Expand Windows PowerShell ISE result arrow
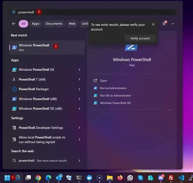Viewport: 193px width, 183px height. tap(79, 70)
